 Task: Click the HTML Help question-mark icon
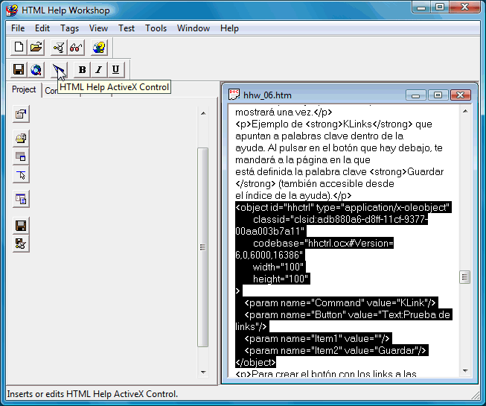[99, 48]
